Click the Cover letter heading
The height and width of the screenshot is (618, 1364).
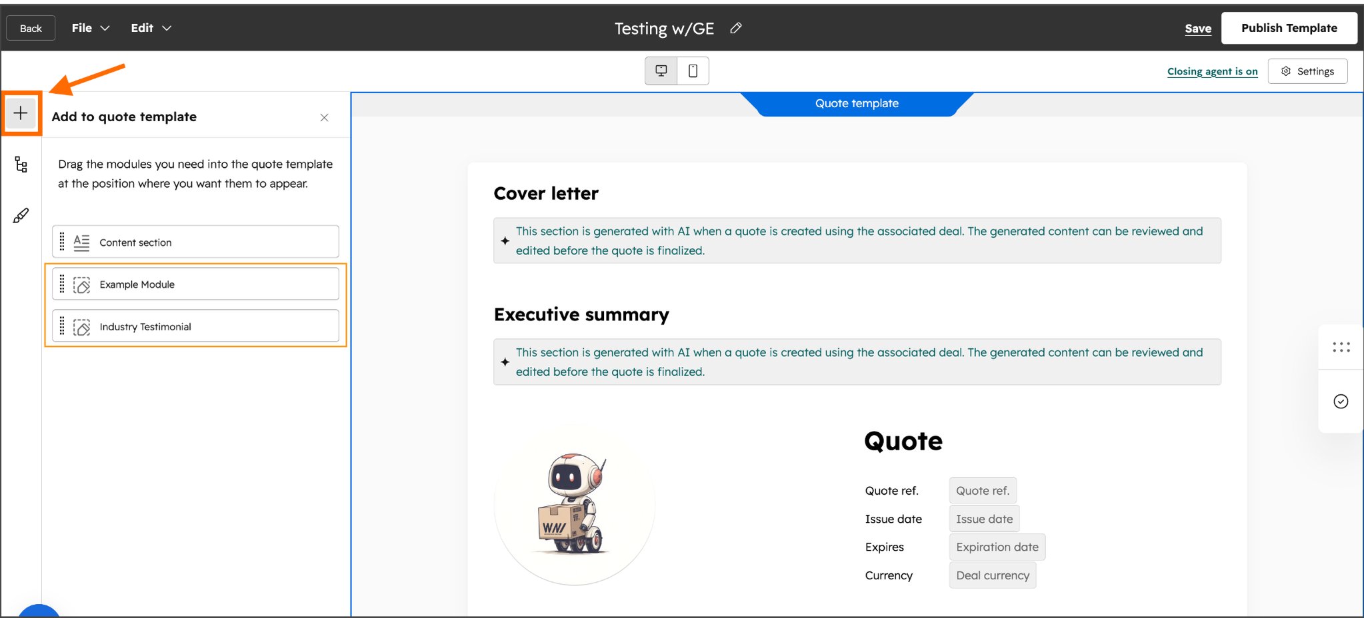(546, 193)
